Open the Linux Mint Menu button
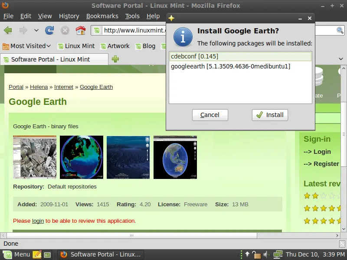347x260 pixels. 16,254
